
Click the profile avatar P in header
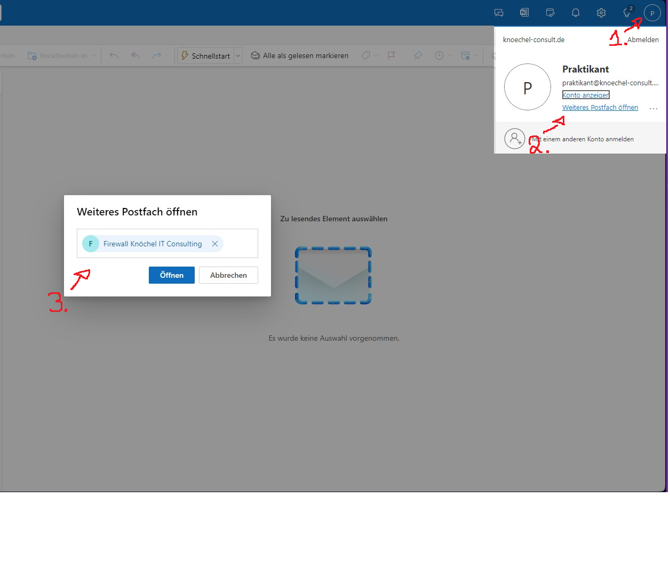[x=652, y=13]
